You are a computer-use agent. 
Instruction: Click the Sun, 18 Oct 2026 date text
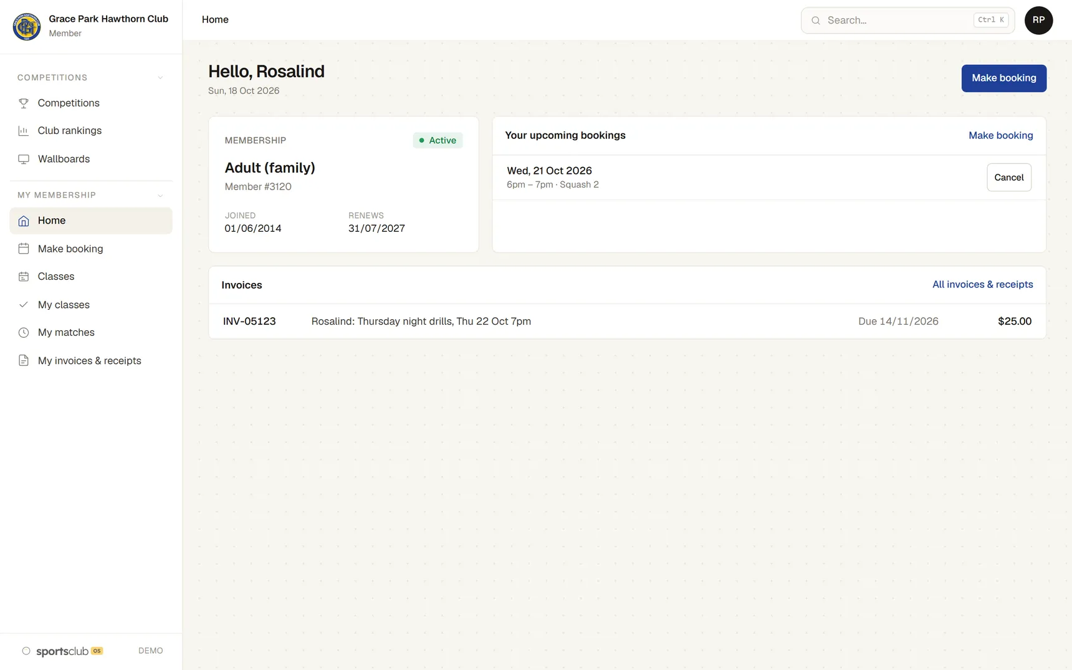point(243,91)
